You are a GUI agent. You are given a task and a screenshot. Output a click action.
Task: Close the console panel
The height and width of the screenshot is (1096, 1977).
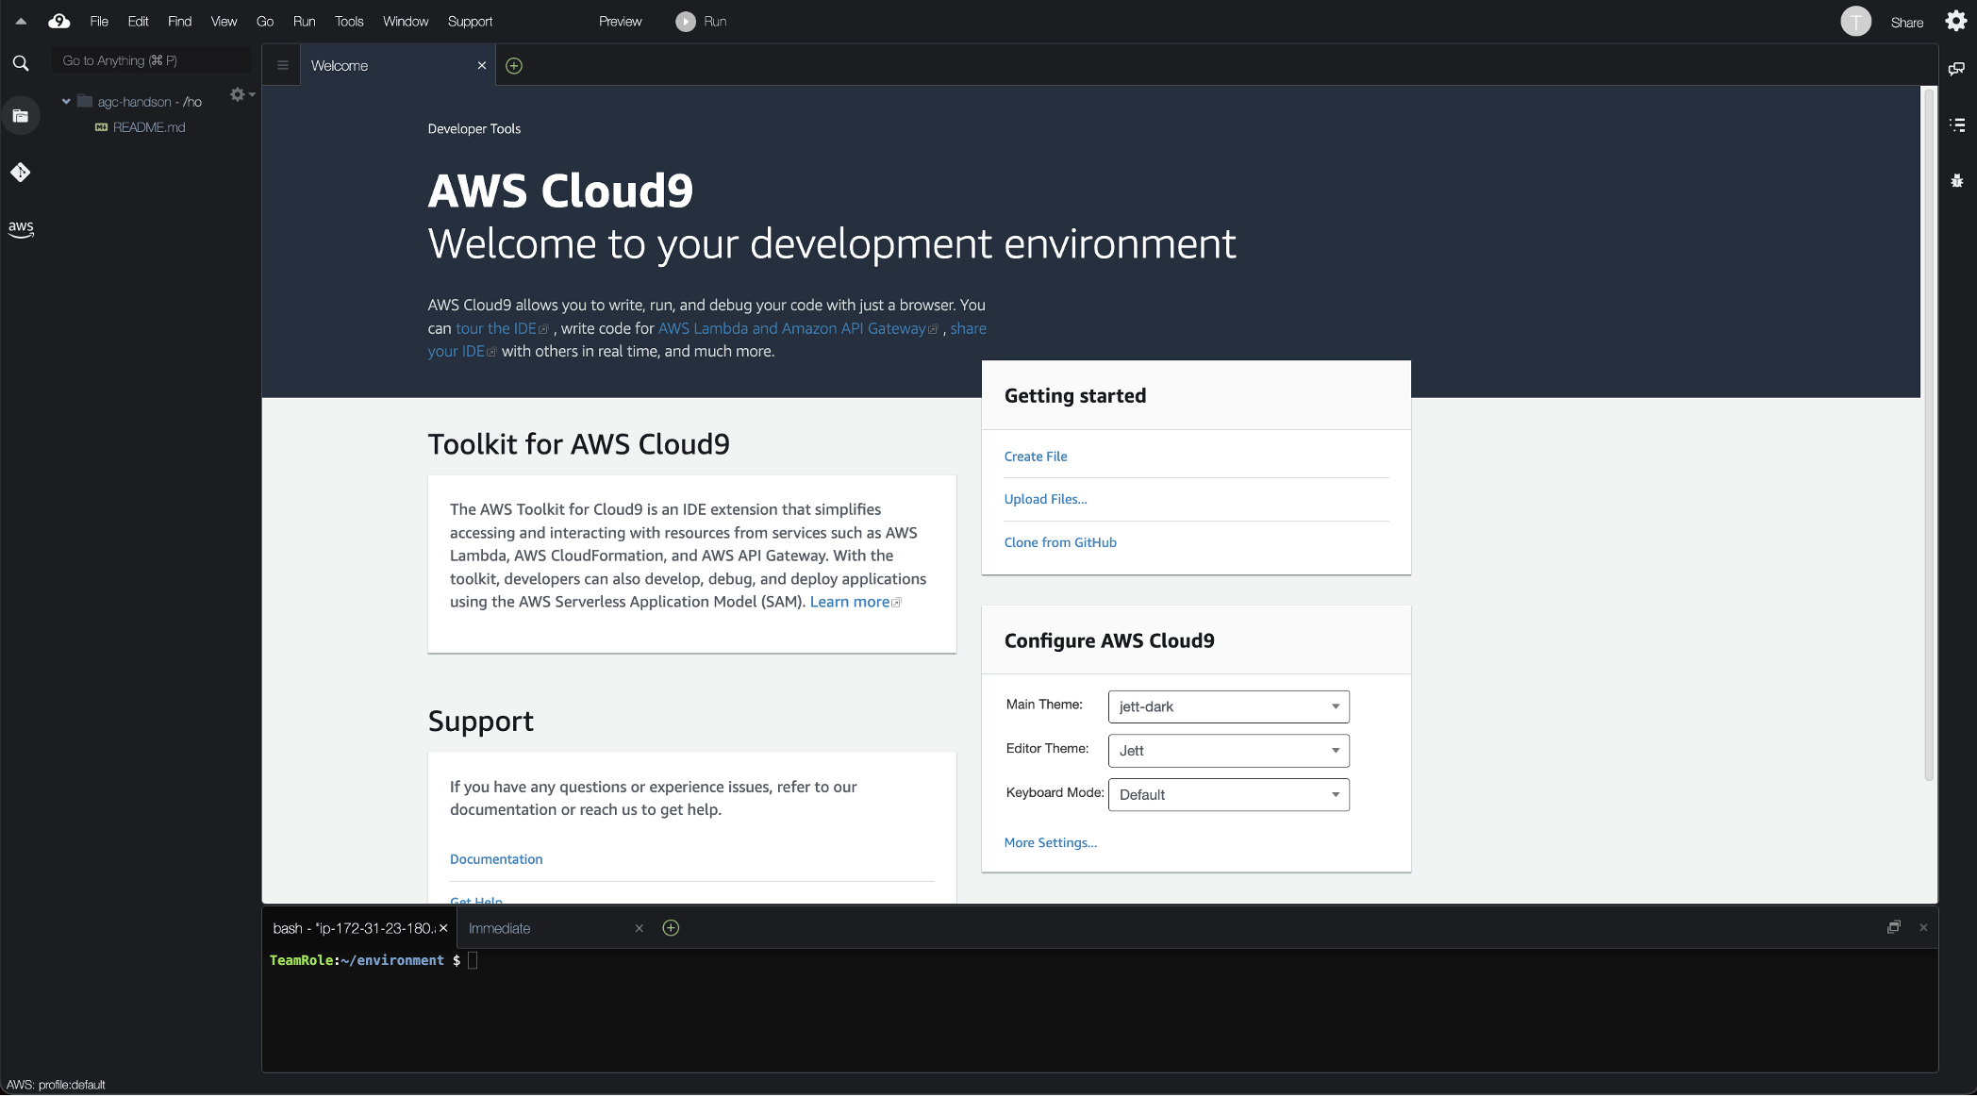[x=1923, y=927]
